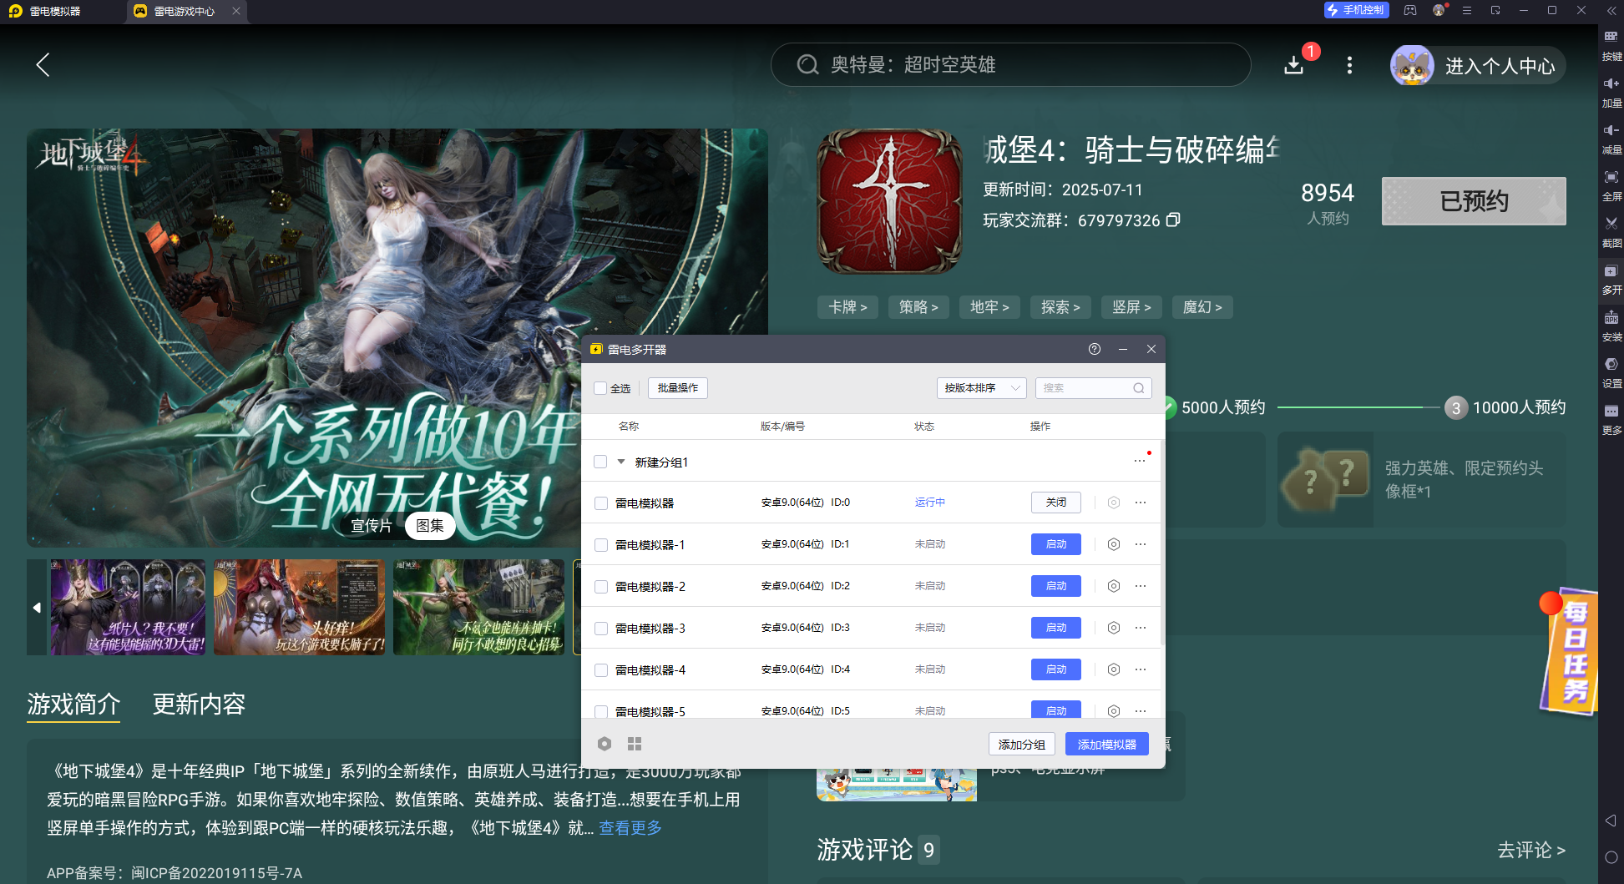The image size is (1624, 884).
Task: Install APK via 安装 sidebar icon
Action: click(x=1611, y=326)
